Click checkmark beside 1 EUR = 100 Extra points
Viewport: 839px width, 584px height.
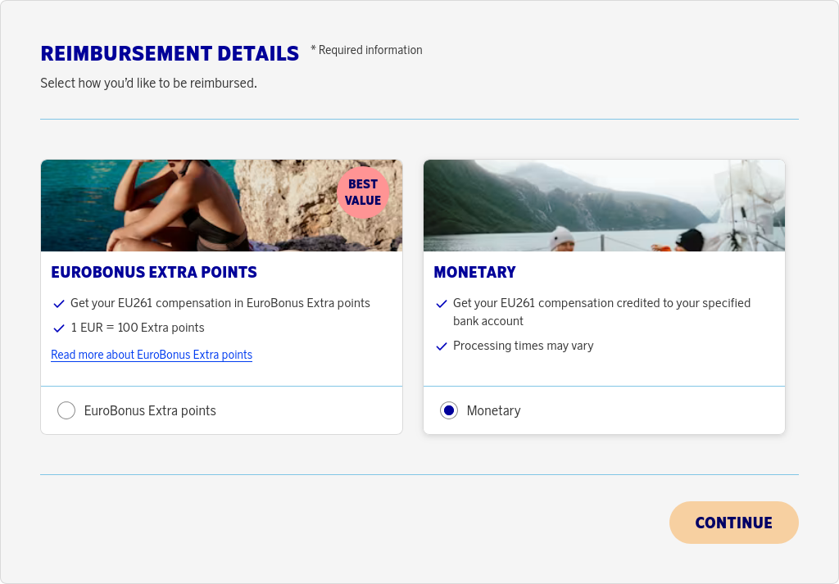coord(59,328)
